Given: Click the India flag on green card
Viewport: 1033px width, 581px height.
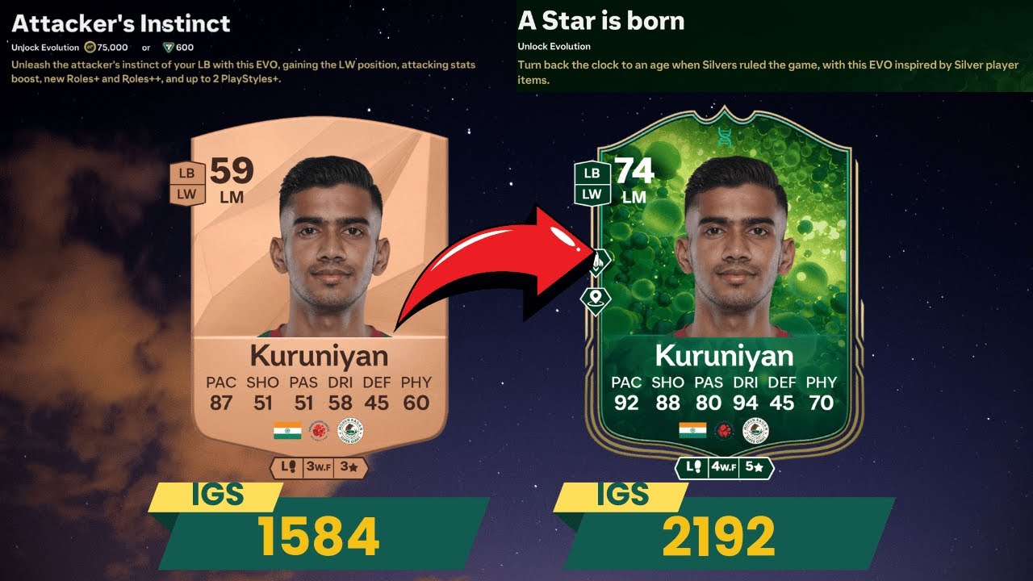Looking at the screenshot, I should coord(692,431).
